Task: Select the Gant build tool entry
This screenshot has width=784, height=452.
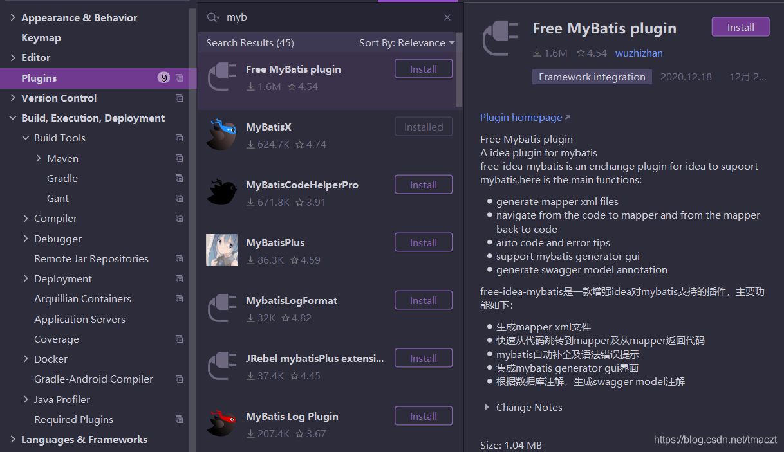Action: pyautogui.click(x=58, y=198)
